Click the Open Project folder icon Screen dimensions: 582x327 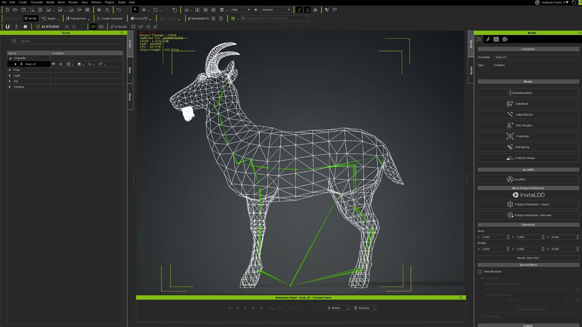[15, 10]
